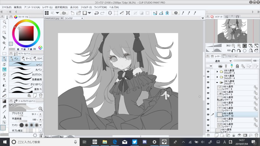Viewport: 260px width, 146px height.
Task: Hide レイヤー 8 with eye icon
Action: pos(208,109)
